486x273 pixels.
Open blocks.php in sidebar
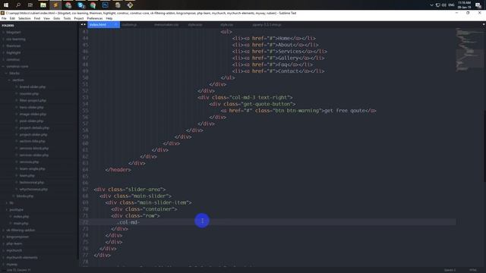coord(25,196)
